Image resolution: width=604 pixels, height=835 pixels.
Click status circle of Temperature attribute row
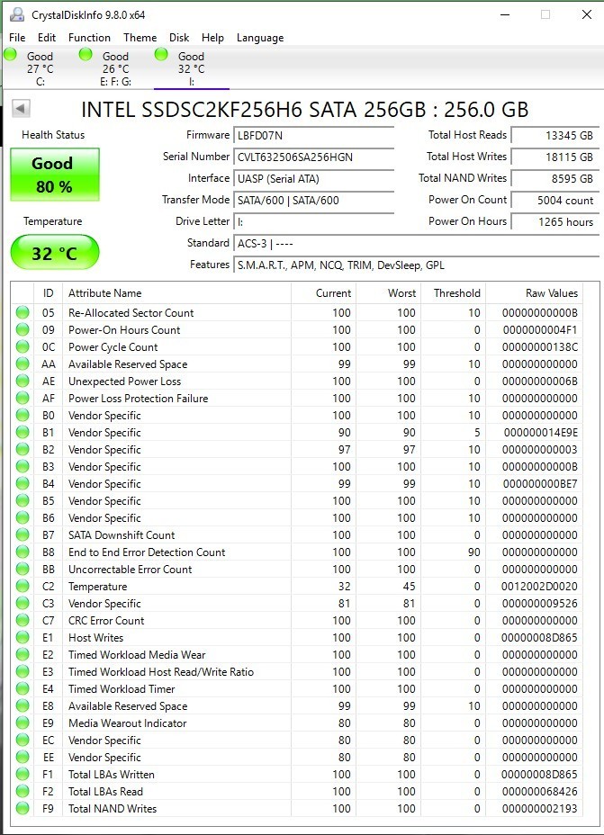coord(23,587)
